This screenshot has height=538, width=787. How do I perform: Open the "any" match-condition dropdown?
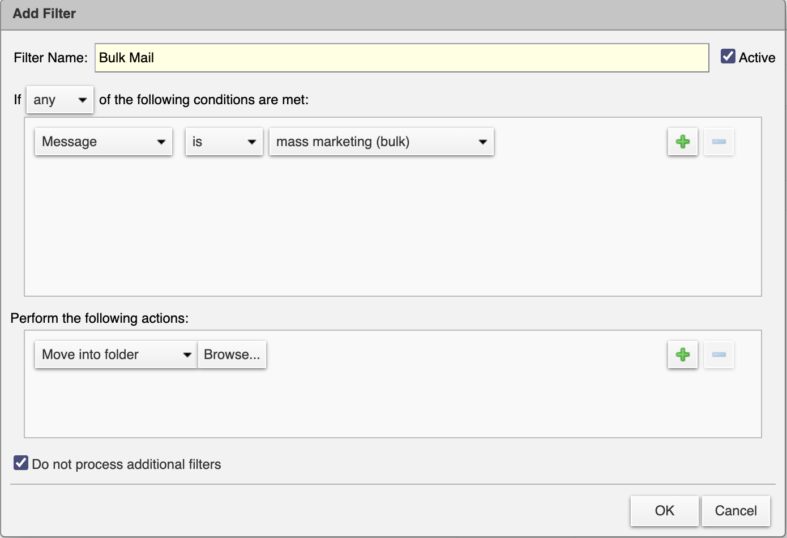click(x=59, y=100)
